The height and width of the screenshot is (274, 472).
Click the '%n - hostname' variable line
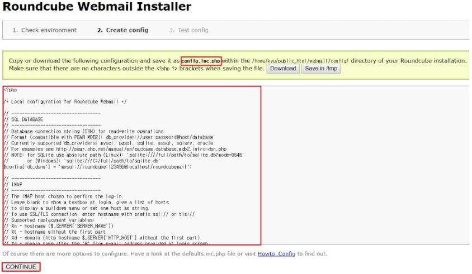tap(59, 226)
